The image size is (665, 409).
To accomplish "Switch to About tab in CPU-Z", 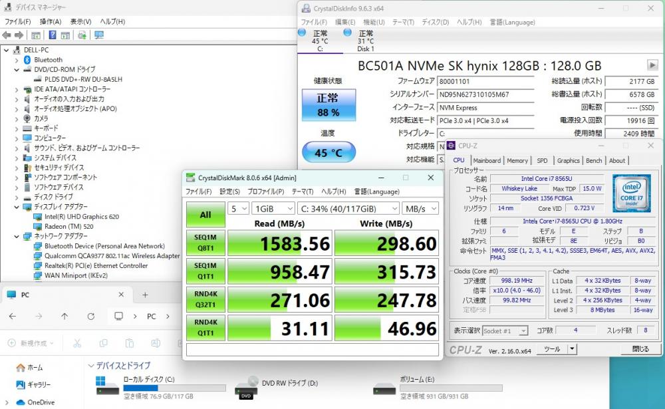I will pos(617,161).
